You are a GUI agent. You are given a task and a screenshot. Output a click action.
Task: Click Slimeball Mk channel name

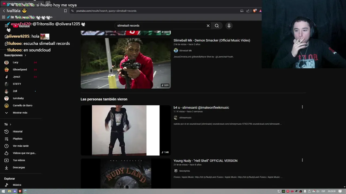pyautogui.click(x=185, y=51)
